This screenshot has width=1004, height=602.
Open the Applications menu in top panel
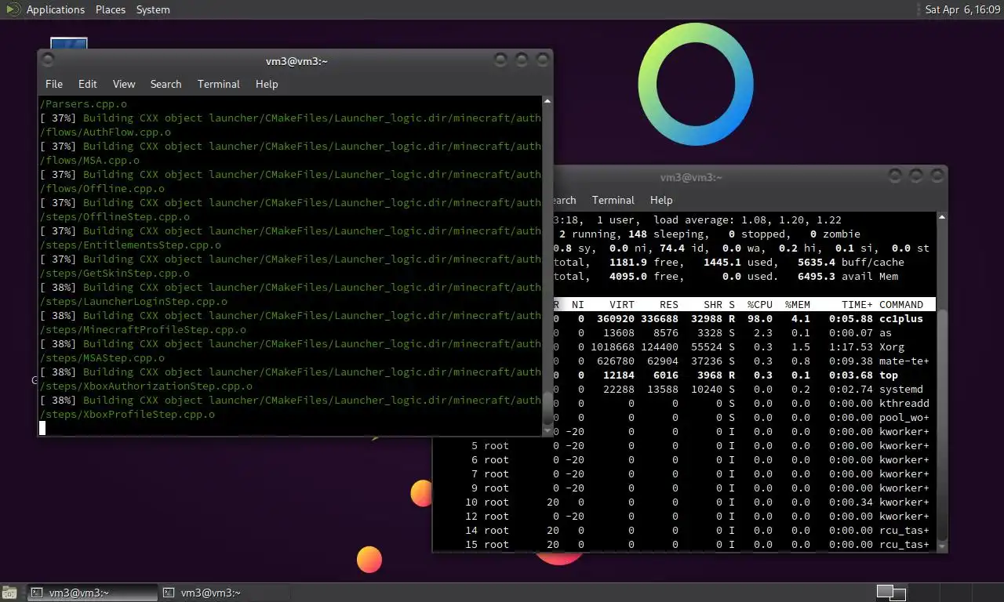(55, 9)
